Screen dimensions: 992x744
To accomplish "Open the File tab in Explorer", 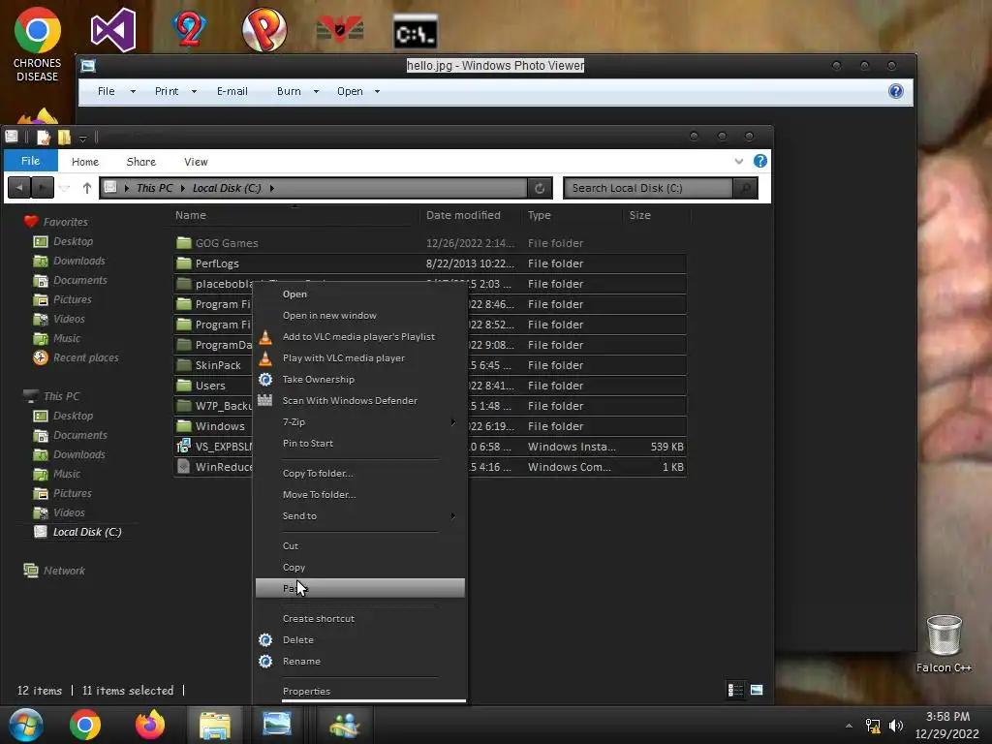I will tap(30, 161).
